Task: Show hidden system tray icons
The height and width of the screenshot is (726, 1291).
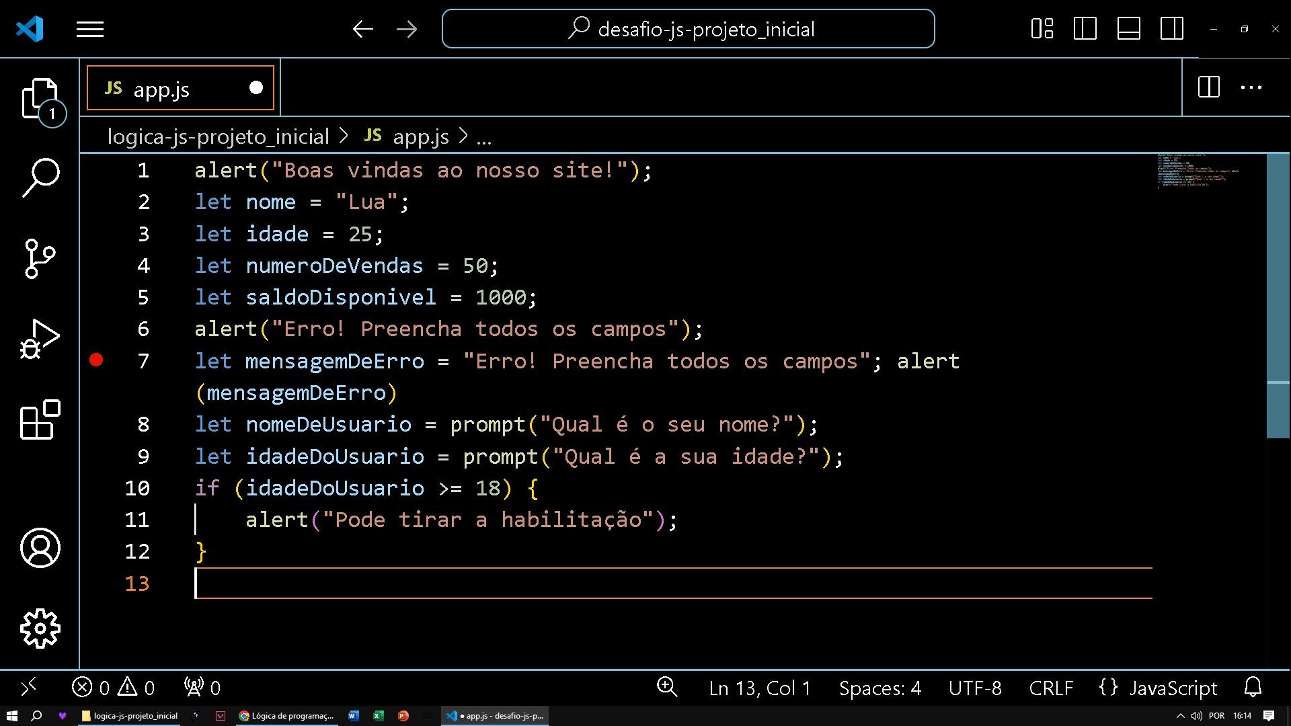Action: click(1180, 716)
